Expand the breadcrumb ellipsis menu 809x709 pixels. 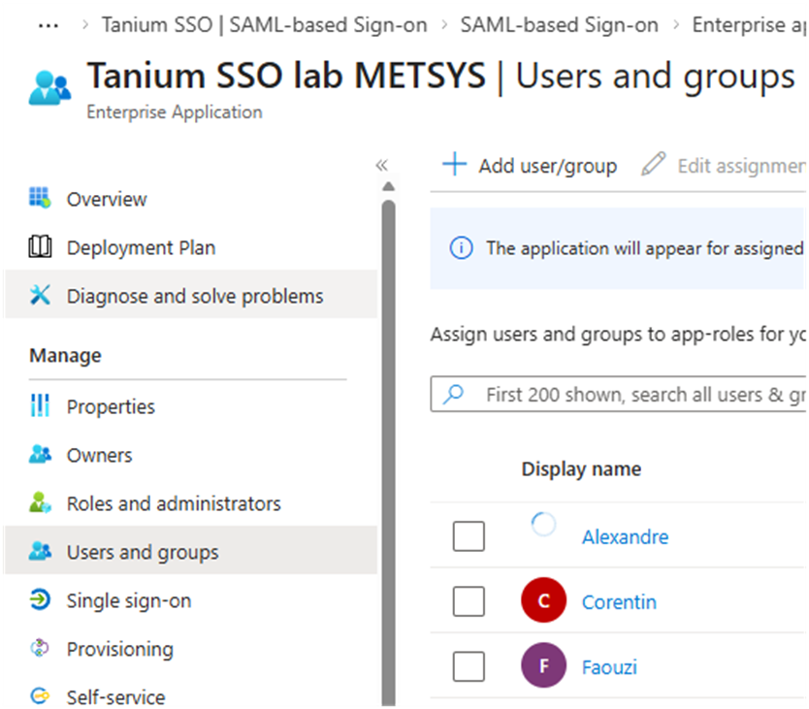pos(48,25)
